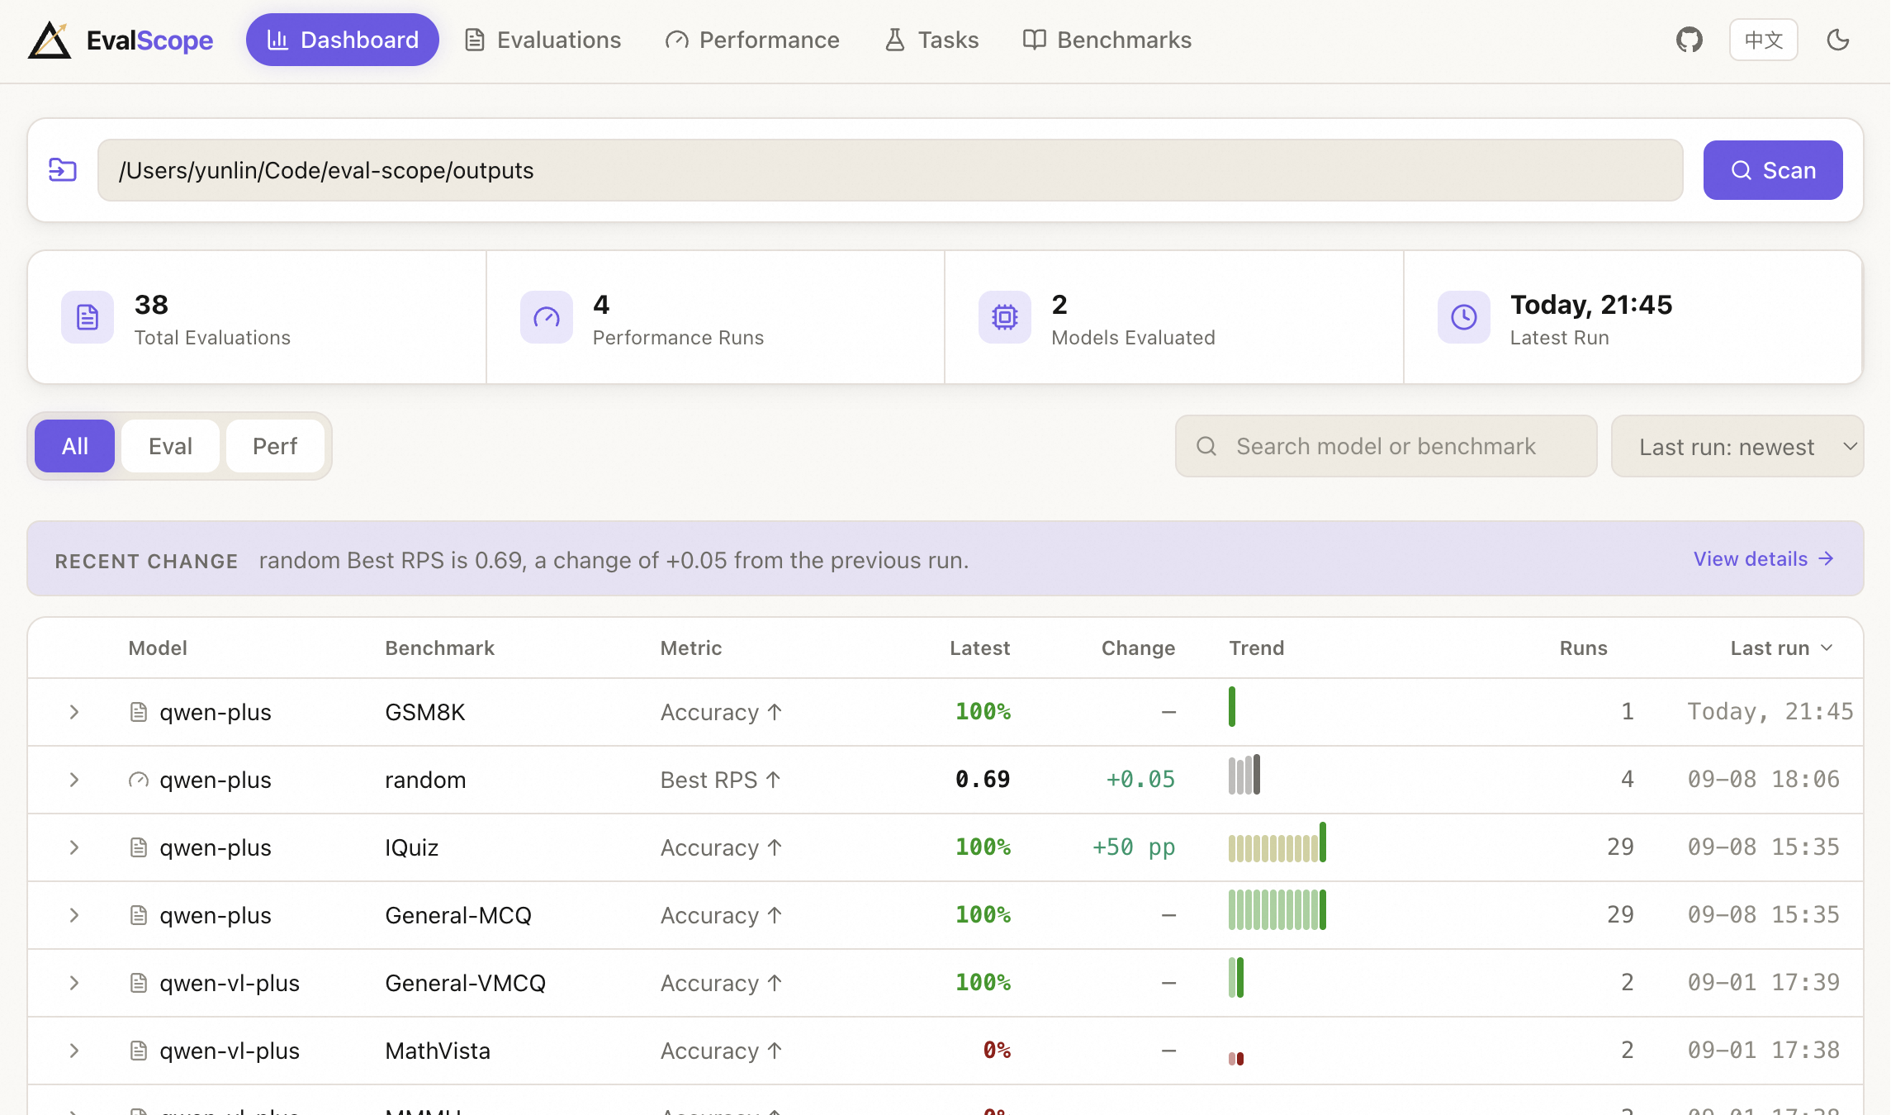This screenshot has height=1115, width=1891.
Task: Click the Scan button
Action: click(1773, 170)
